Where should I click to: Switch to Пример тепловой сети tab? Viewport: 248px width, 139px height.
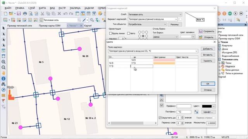point(20,25)
